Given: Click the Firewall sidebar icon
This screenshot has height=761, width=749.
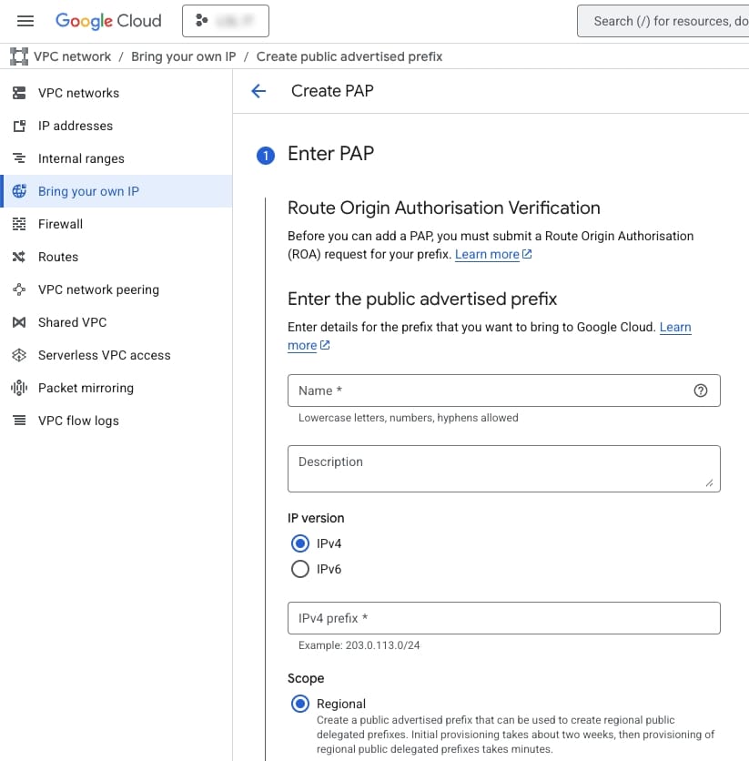Looking at the screenshot, I should pos(19,224).
